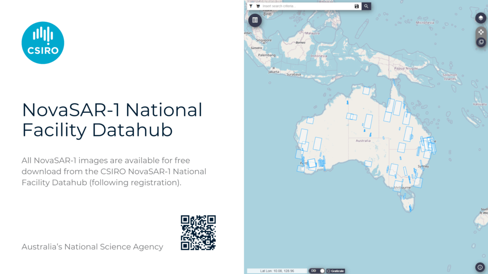Click the 'Singapore' map label

[264, 40]
